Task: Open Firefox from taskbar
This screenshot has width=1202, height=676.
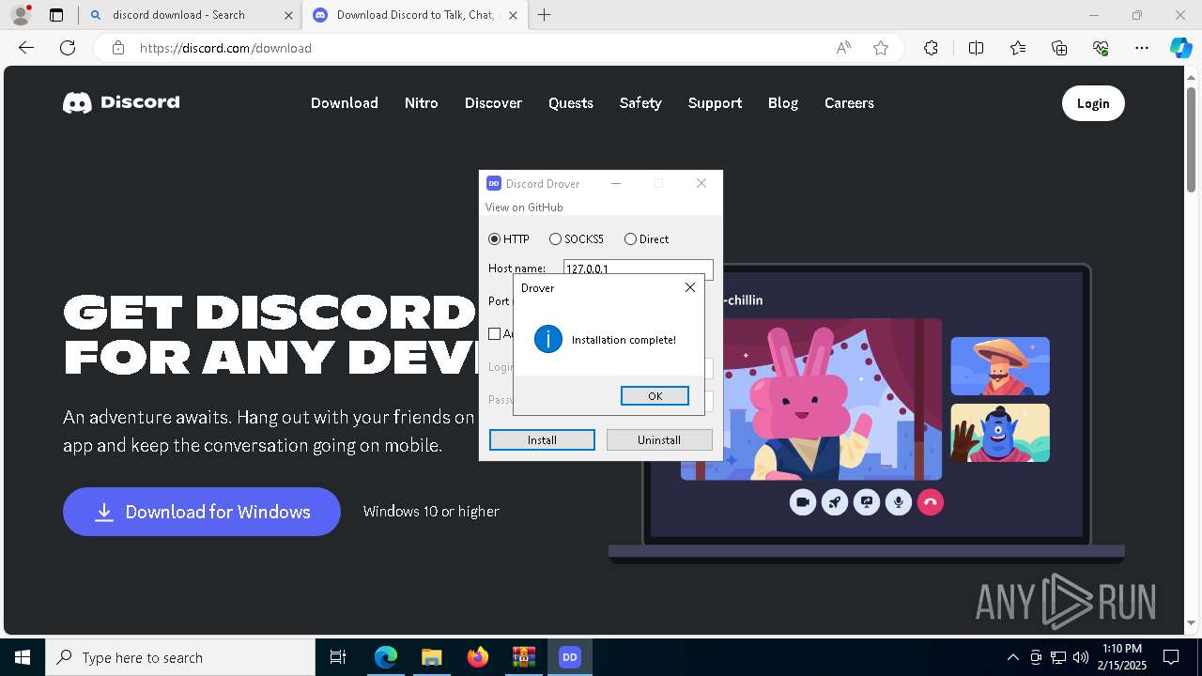Action: point(477,657)
